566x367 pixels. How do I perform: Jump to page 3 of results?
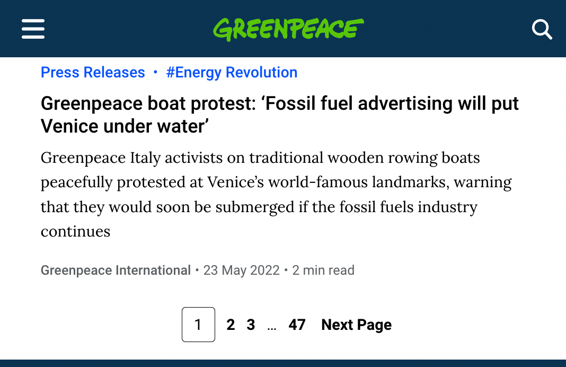251,325
